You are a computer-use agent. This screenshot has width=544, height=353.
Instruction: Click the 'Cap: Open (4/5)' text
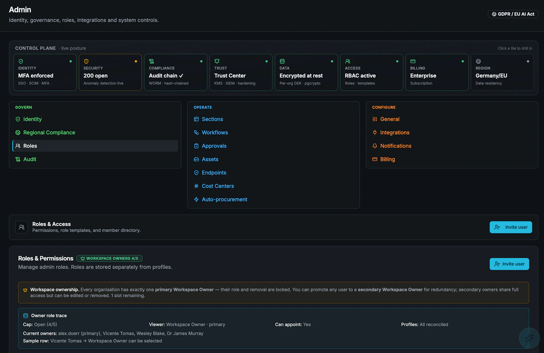tap(40, 324)
